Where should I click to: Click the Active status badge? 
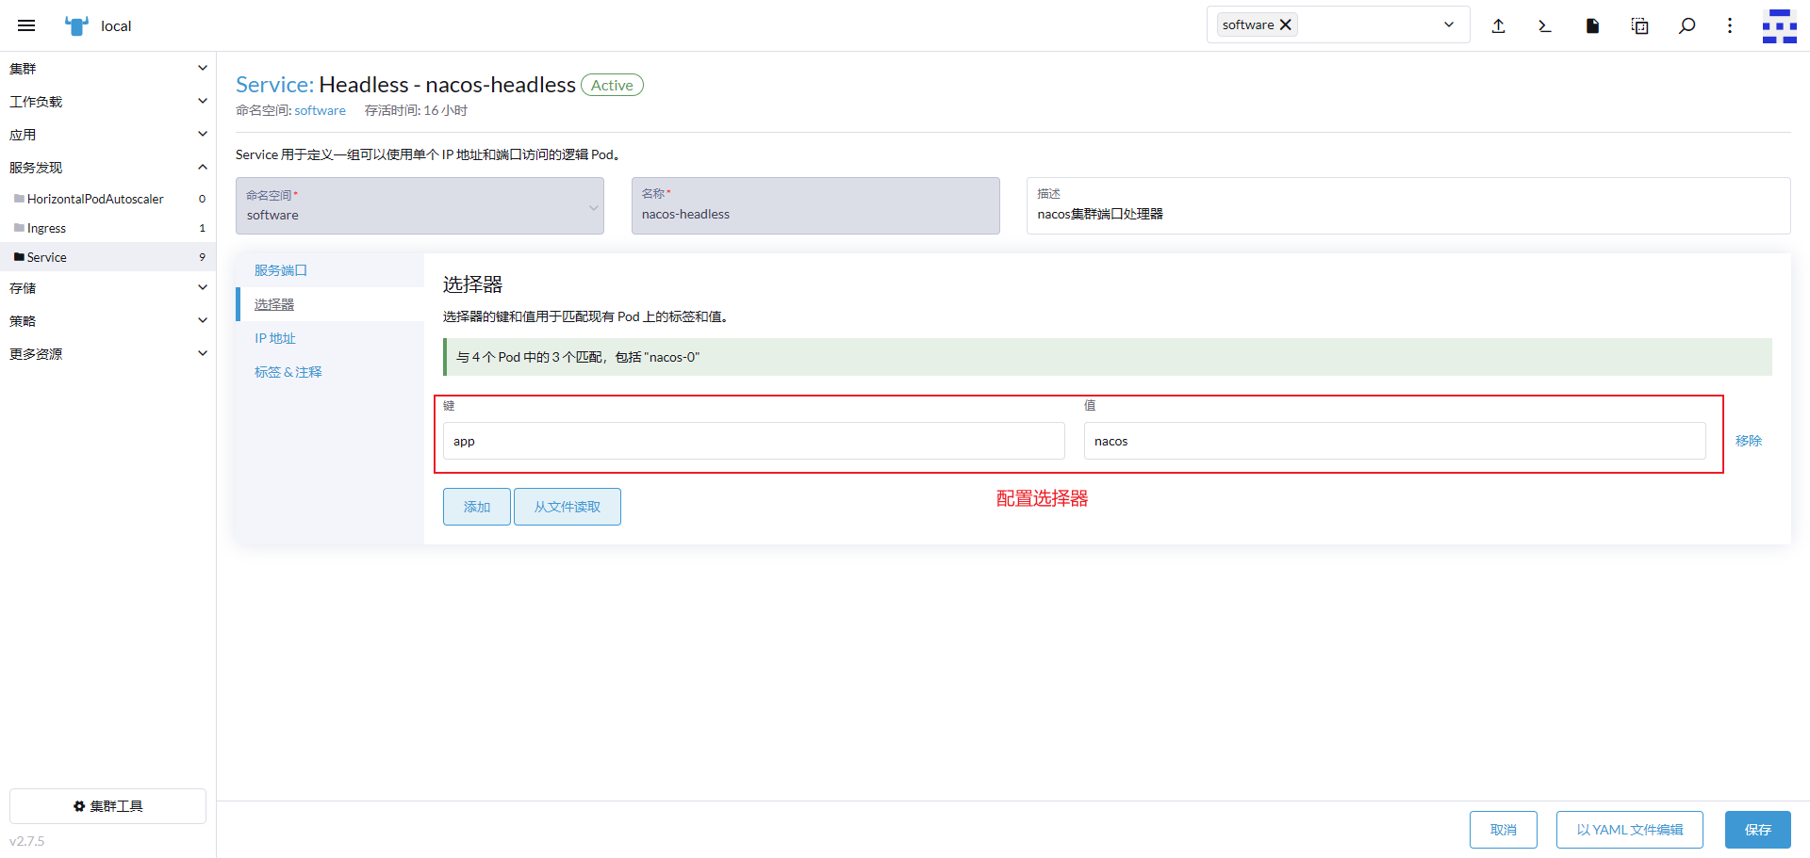[612, 85]
